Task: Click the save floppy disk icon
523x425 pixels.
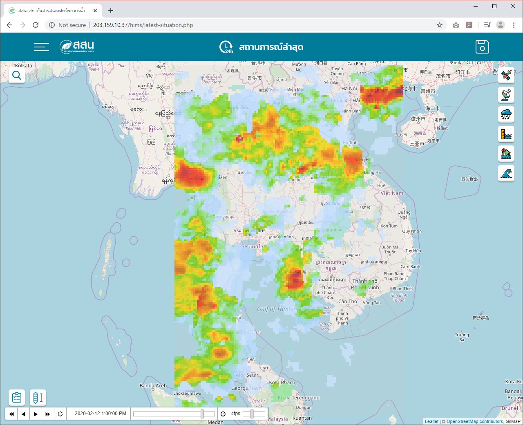Action: [482, 47]
